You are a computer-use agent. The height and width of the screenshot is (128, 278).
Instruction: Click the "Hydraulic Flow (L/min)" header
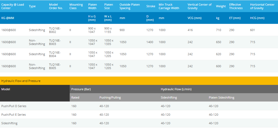[176, 89]
